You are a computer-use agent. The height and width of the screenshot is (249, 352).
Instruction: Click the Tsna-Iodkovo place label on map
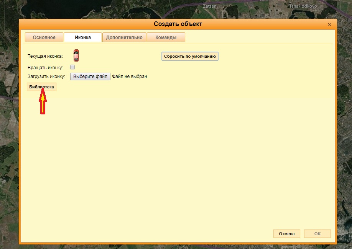coord(302,7)
